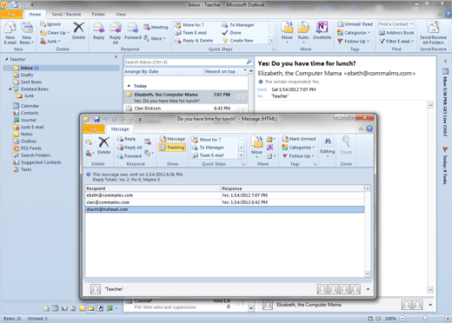Toggle the Tracking view in the message window

[172, 148]
